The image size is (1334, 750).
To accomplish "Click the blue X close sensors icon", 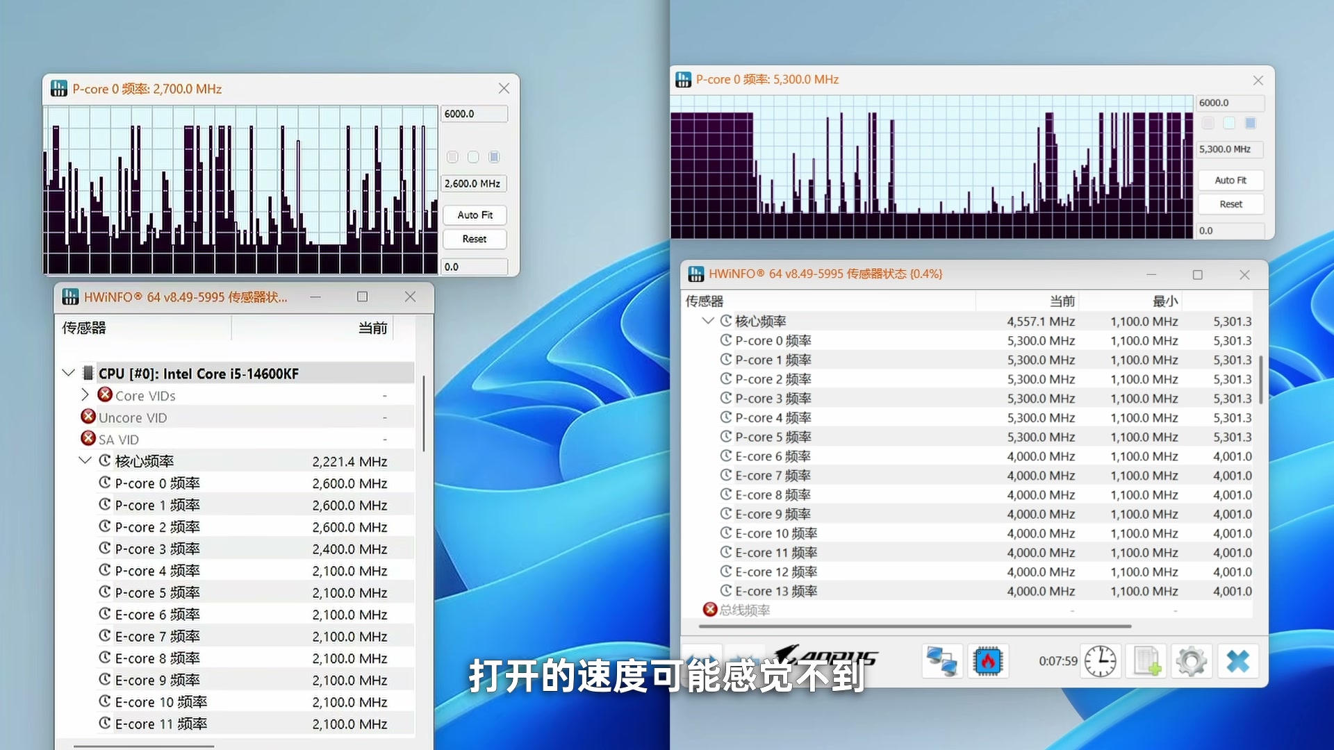I will [x=1237, y=660].
